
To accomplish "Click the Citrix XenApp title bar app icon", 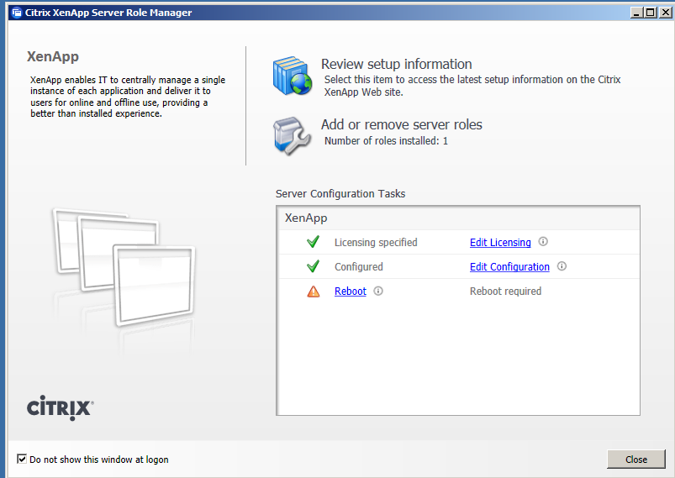I will pyautogui.click(x=17, y=13).
